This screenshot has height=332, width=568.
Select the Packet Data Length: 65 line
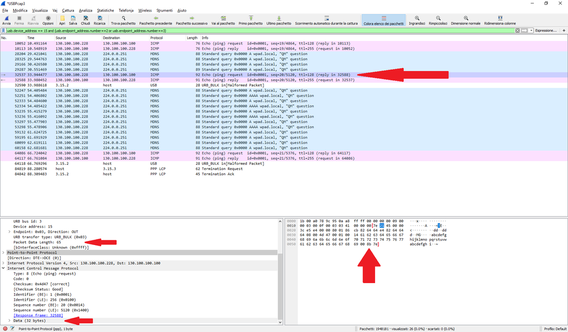[x=37, y=242]
